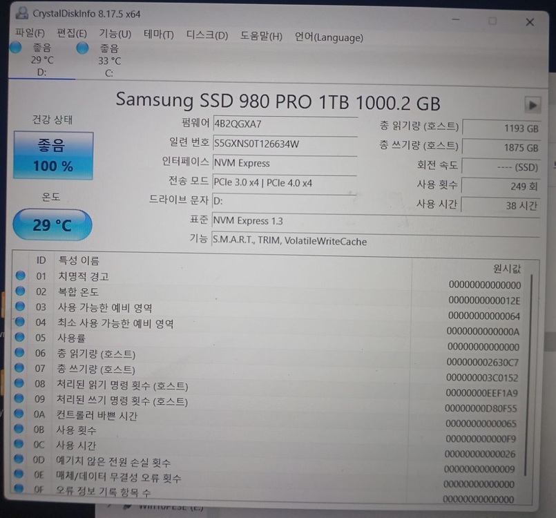Click the 좋음 100% health status box
Image resolution: width=556 pixels, height=518 pixels.
pos(52,155)
